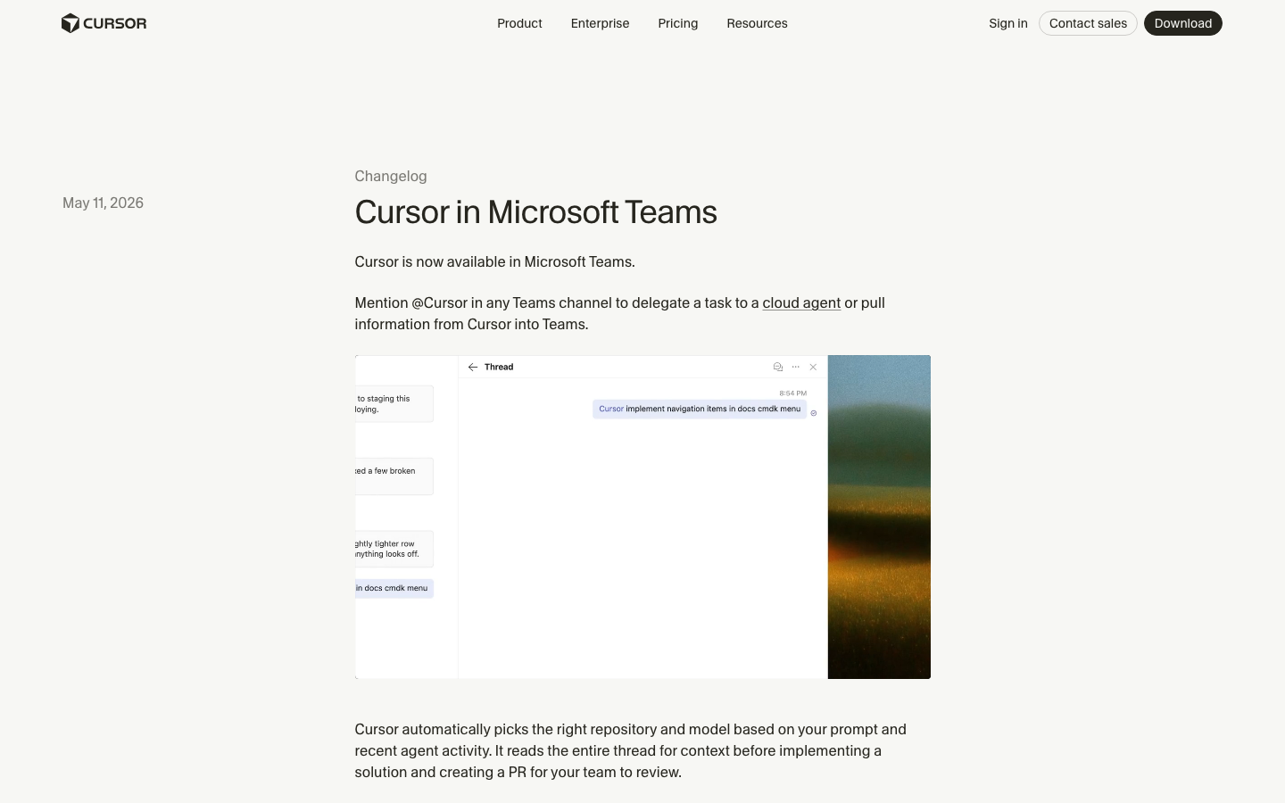Click the 'to staging this' message card

pos(394,404)
